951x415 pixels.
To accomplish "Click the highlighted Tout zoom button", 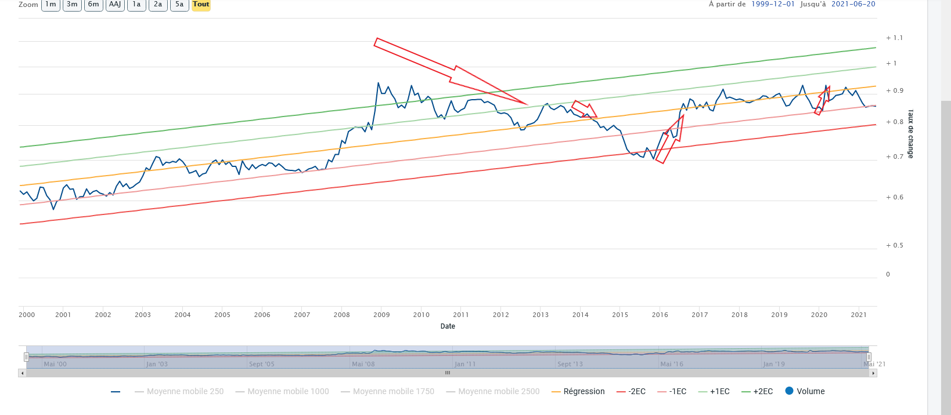I will (x=201, y=5).
